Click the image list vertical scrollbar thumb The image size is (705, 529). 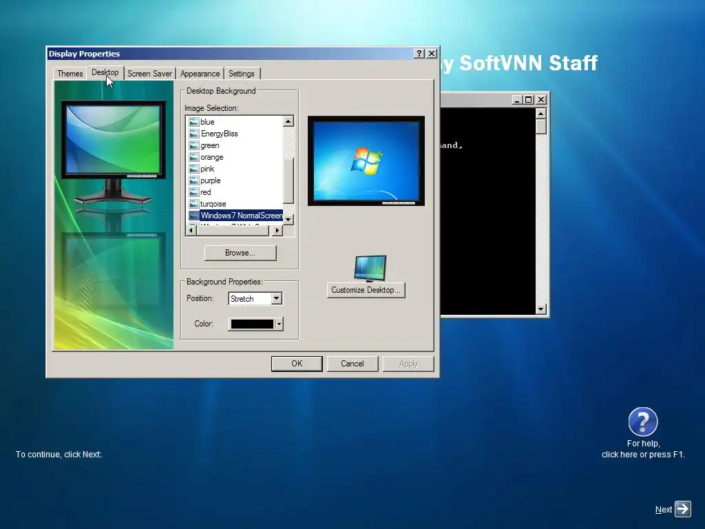[x=288, y=180]
